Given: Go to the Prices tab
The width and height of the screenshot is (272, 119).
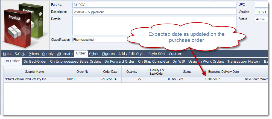Looking at the screenshot, I should (34, 54).
